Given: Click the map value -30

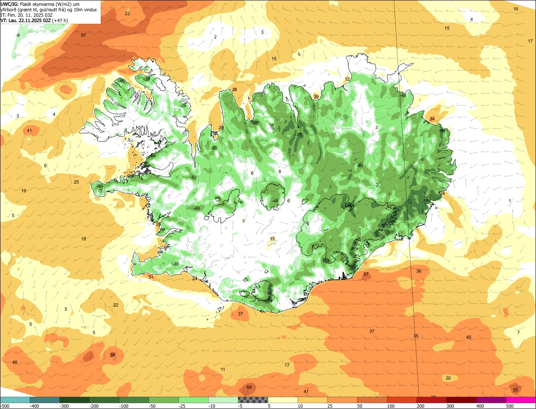Looking at the screenshot, I should (x=176, y=264).
